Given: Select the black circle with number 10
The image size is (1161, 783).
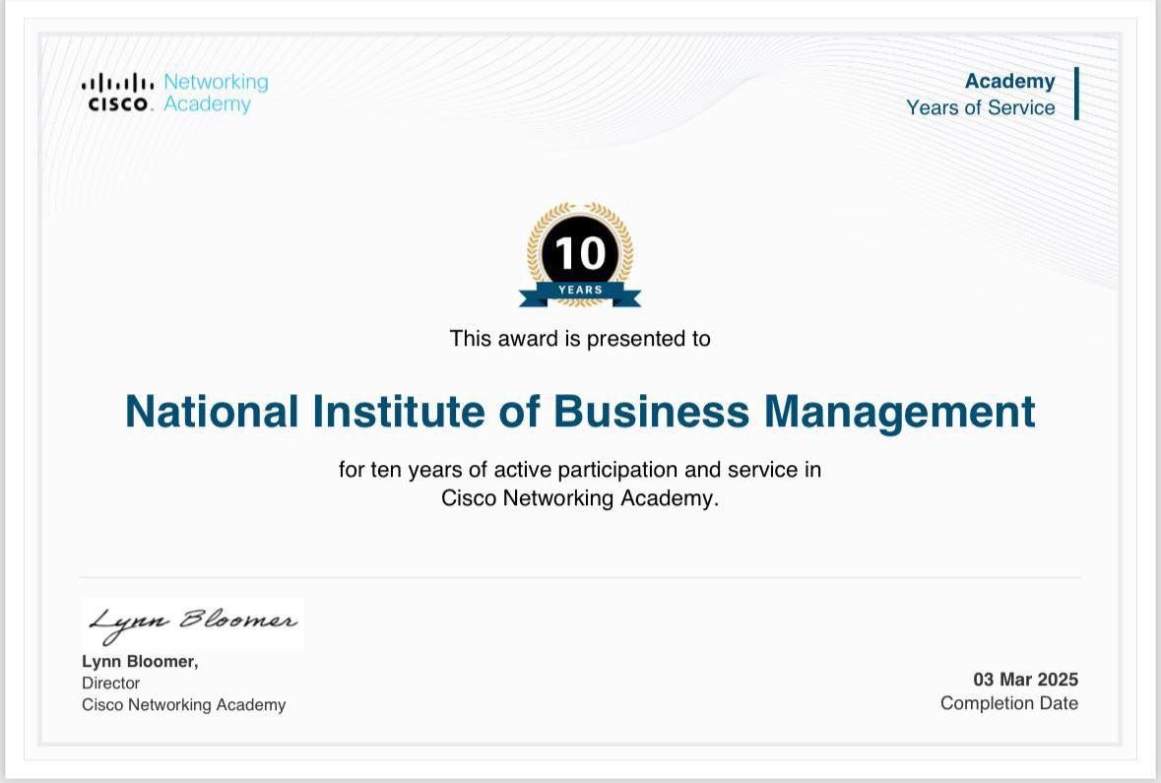Looking at the screenshot, I should 580,253.
